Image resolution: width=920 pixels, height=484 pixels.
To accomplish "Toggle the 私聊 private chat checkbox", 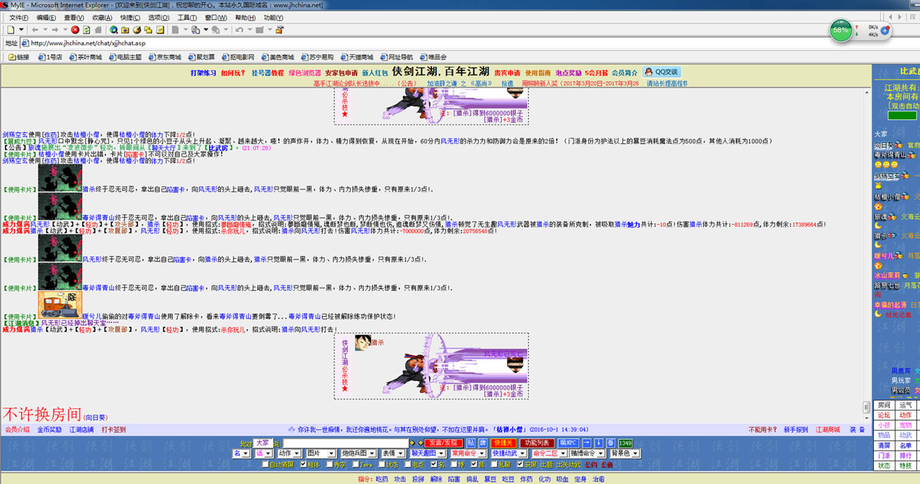I will (494, 464).
